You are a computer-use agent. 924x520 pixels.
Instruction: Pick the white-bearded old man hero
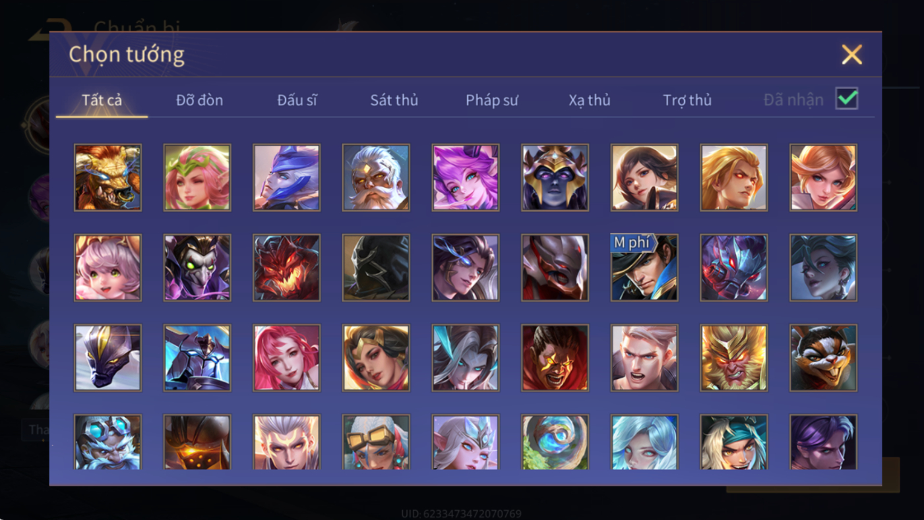[376, 178]
